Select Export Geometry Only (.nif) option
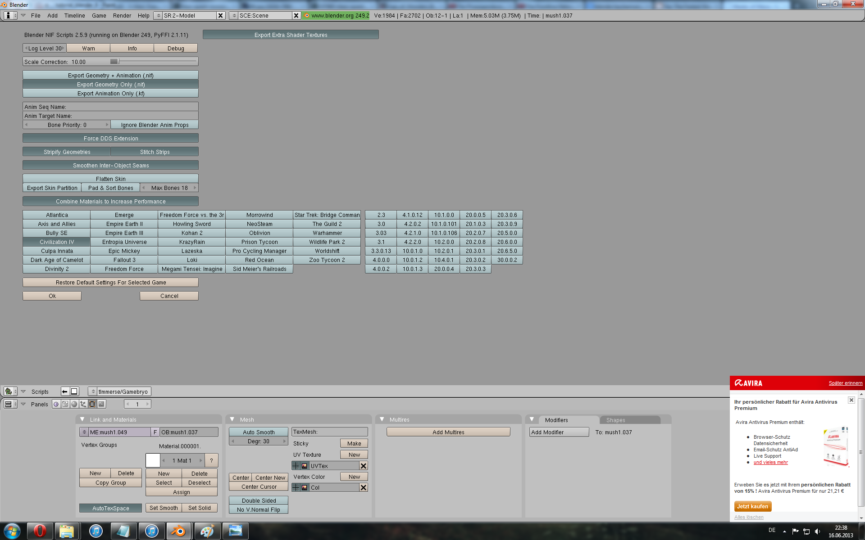 coord(110,84)
